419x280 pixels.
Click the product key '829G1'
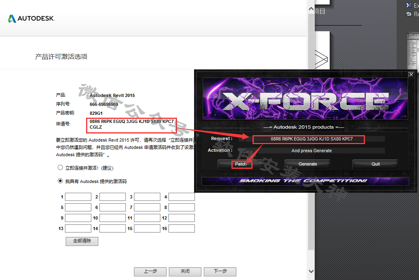(x=96, y=113)
